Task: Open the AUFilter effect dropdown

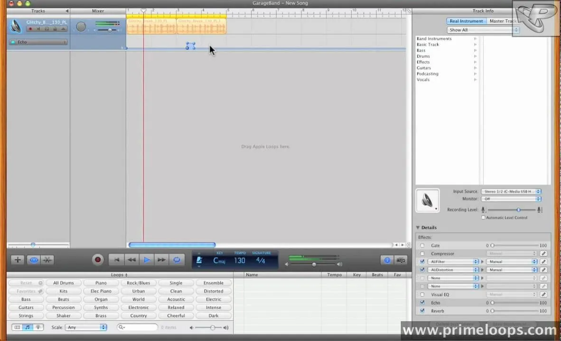Action: point(453,262)
